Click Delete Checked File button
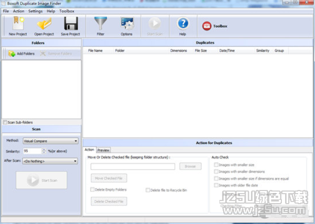315x224 pixels. 109,201
